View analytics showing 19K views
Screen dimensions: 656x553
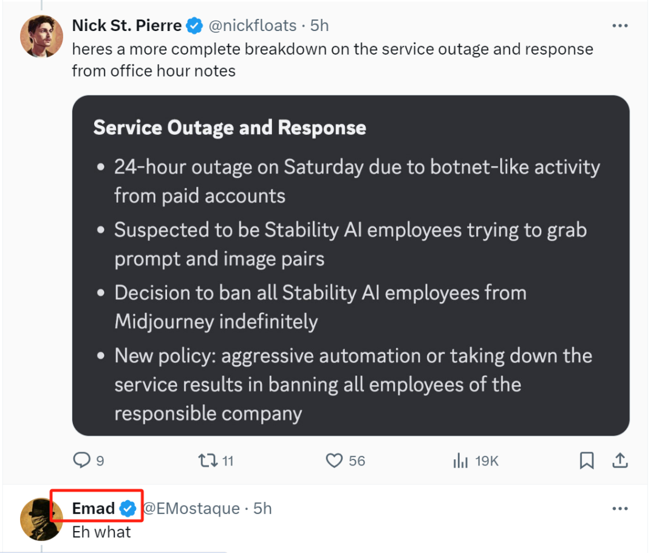tap(461, 461)
